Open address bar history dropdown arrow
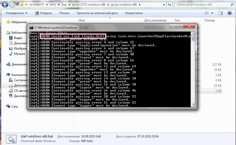The image size is (236, 145). [164, 5]
